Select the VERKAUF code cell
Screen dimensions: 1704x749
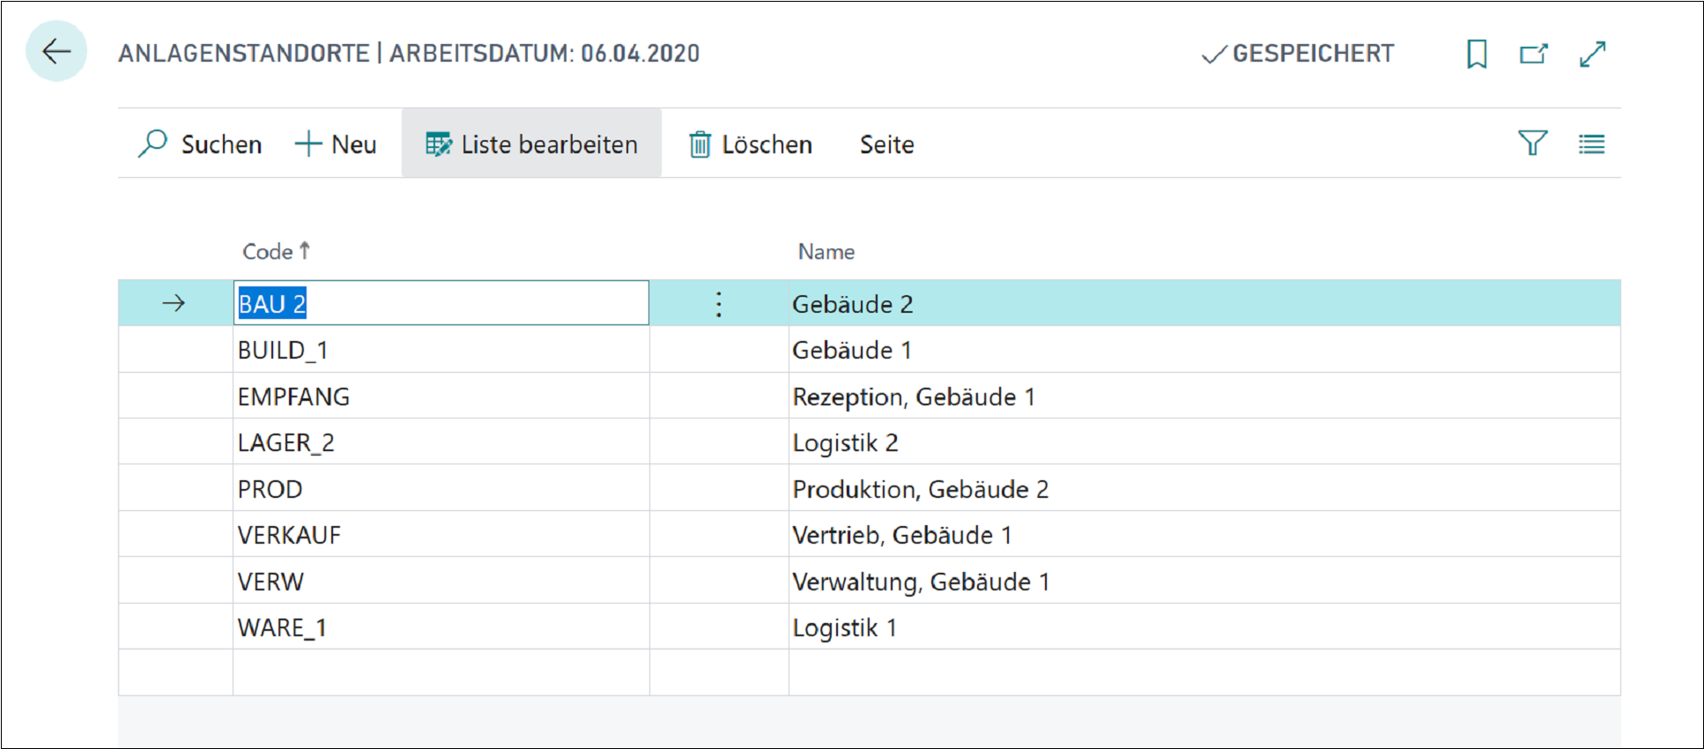click(x=441, y=535)
